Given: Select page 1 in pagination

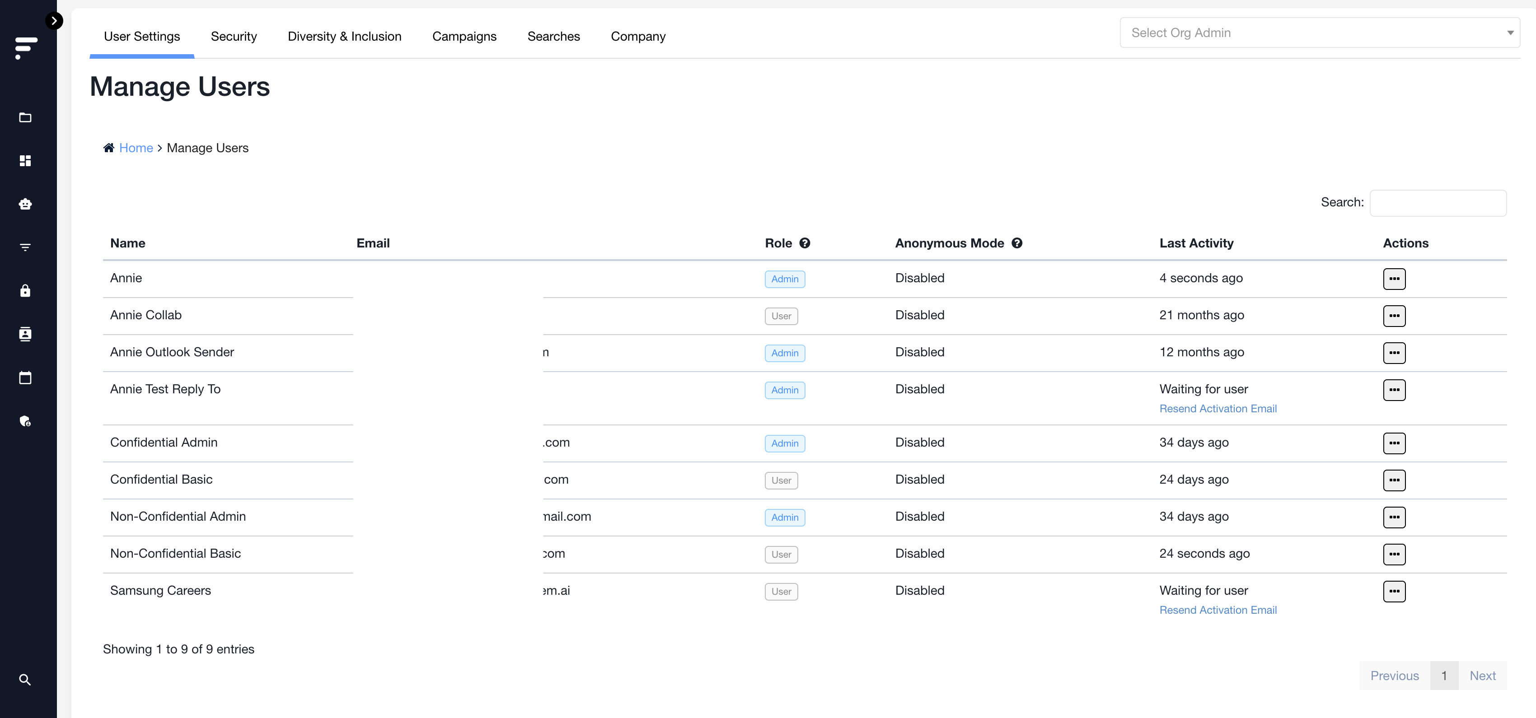Looking at the screenshot, I should click(x=1444, y=676).
